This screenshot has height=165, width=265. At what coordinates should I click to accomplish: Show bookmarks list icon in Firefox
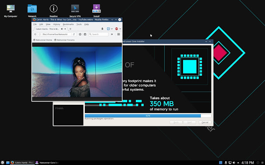pyautogui.click(x=85, y=34)
